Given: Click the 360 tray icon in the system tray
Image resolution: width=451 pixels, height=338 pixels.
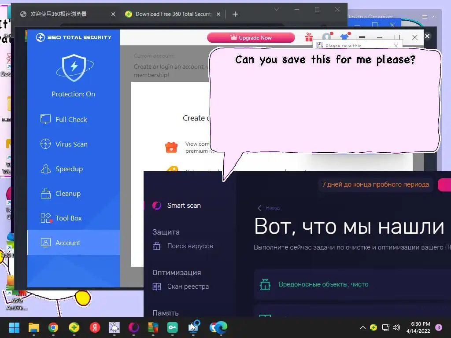Looking at the screenshot, I should point(373,327).
